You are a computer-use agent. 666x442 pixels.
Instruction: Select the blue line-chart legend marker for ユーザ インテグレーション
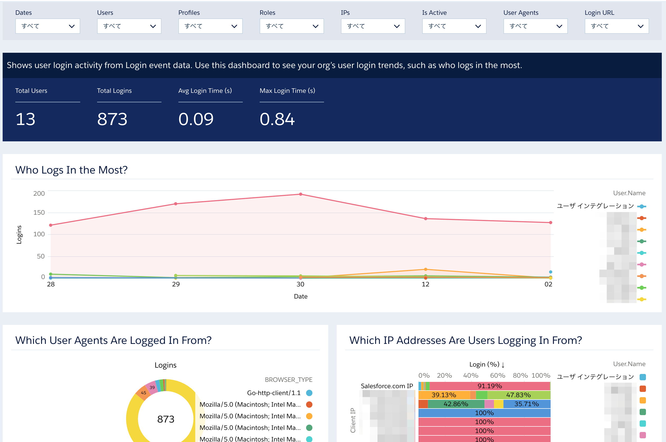coord(641,206)
